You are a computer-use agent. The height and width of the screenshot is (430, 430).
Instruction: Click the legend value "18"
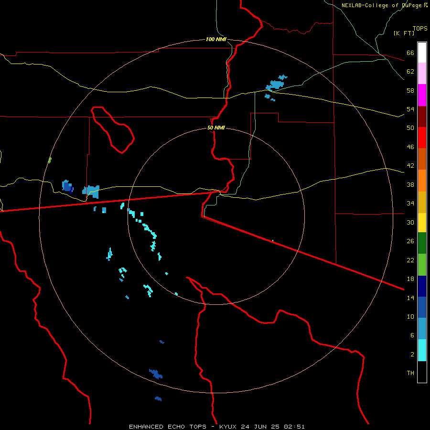pyautogui.click(x=410, y=279)
